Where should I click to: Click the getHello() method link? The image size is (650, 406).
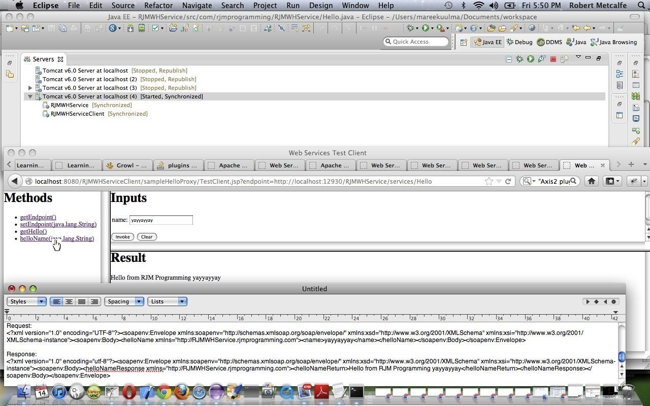34,231
